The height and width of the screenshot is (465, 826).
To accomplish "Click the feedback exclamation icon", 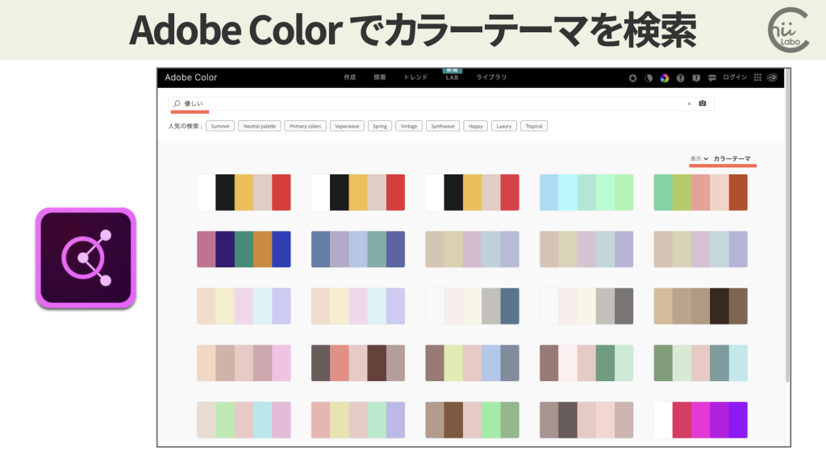I will (x=696, y=77).
